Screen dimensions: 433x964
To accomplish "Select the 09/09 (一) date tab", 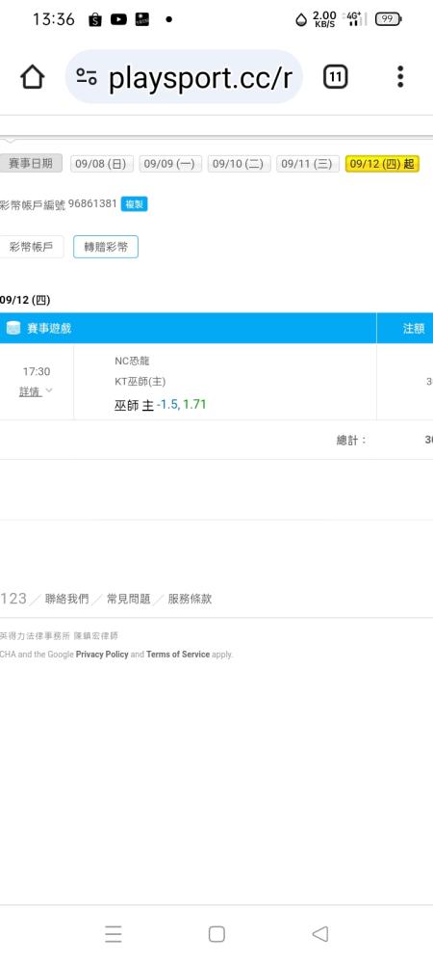I will click(x=170, y=164).
